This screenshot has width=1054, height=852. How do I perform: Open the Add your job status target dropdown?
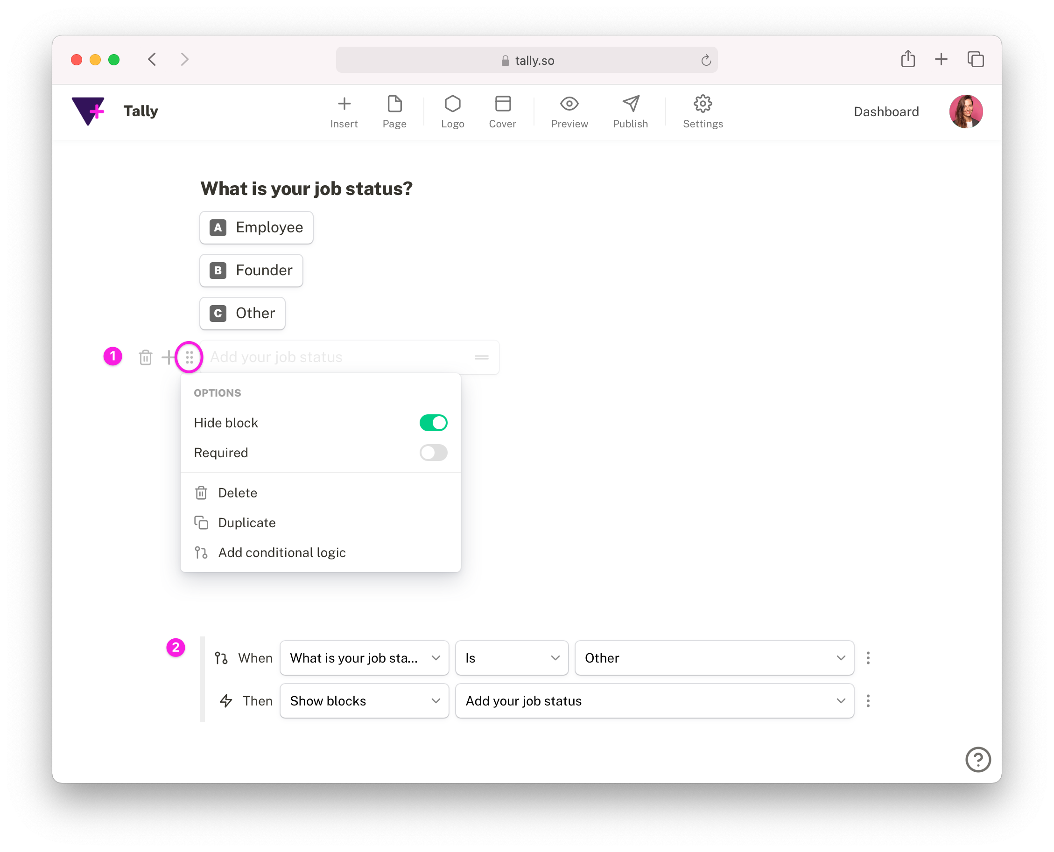(654, 700)
